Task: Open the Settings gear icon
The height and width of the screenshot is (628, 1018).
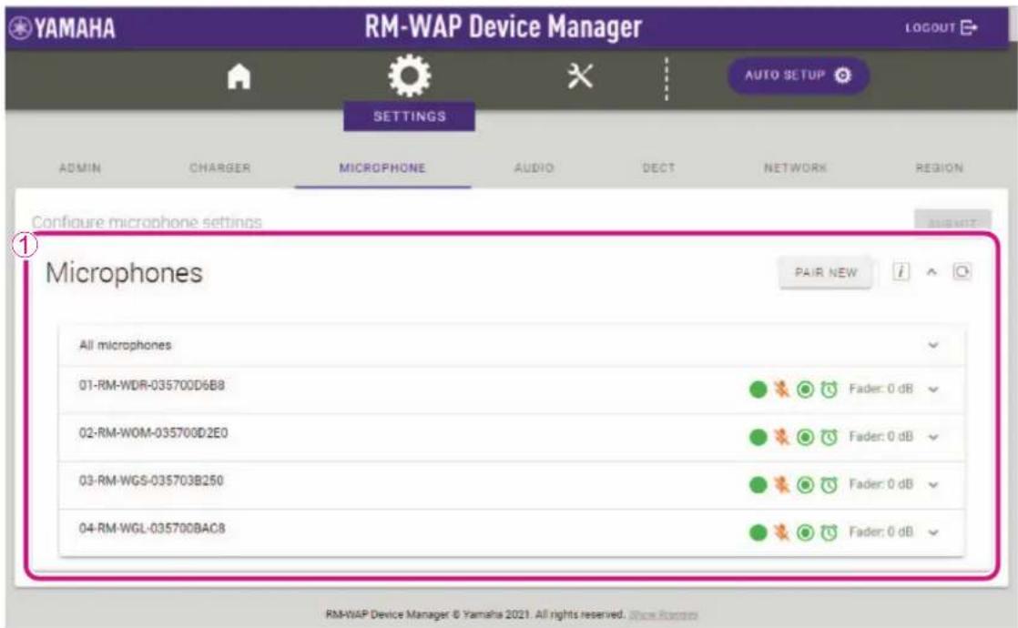Action: click(x=409, y=76)
